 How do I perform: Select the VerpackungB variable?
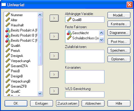pos(20,81)
